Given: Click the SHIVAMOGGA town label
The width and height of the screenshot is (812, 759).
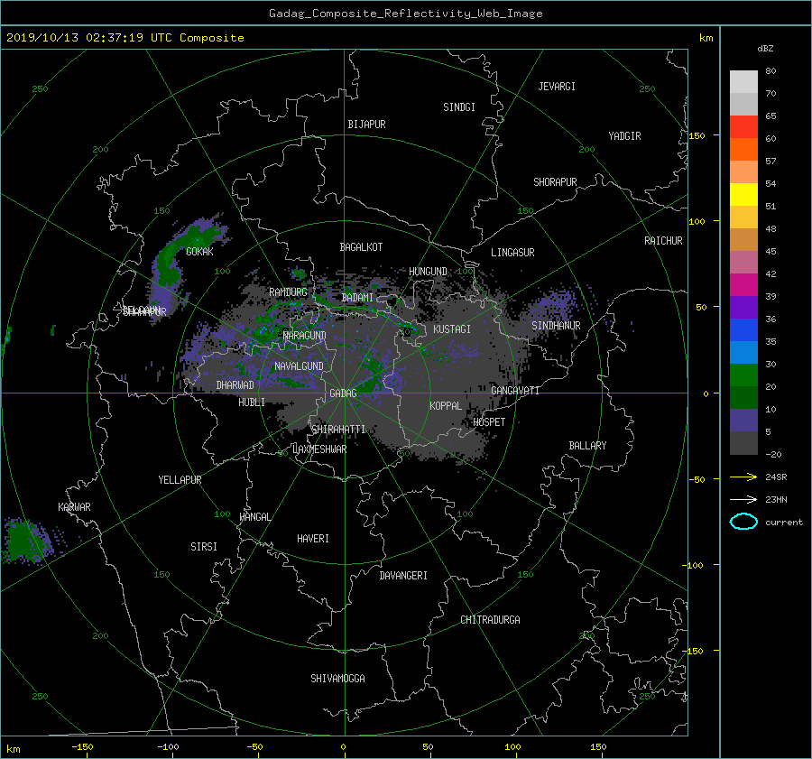Looking at the screenshot, I should pos(337,679).
